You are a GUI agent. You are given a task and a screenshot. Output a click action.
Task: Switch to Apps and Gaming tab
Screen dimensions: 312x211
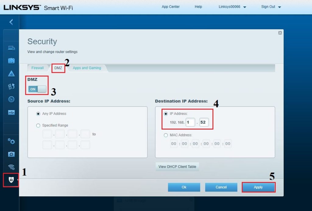point(87,68)
